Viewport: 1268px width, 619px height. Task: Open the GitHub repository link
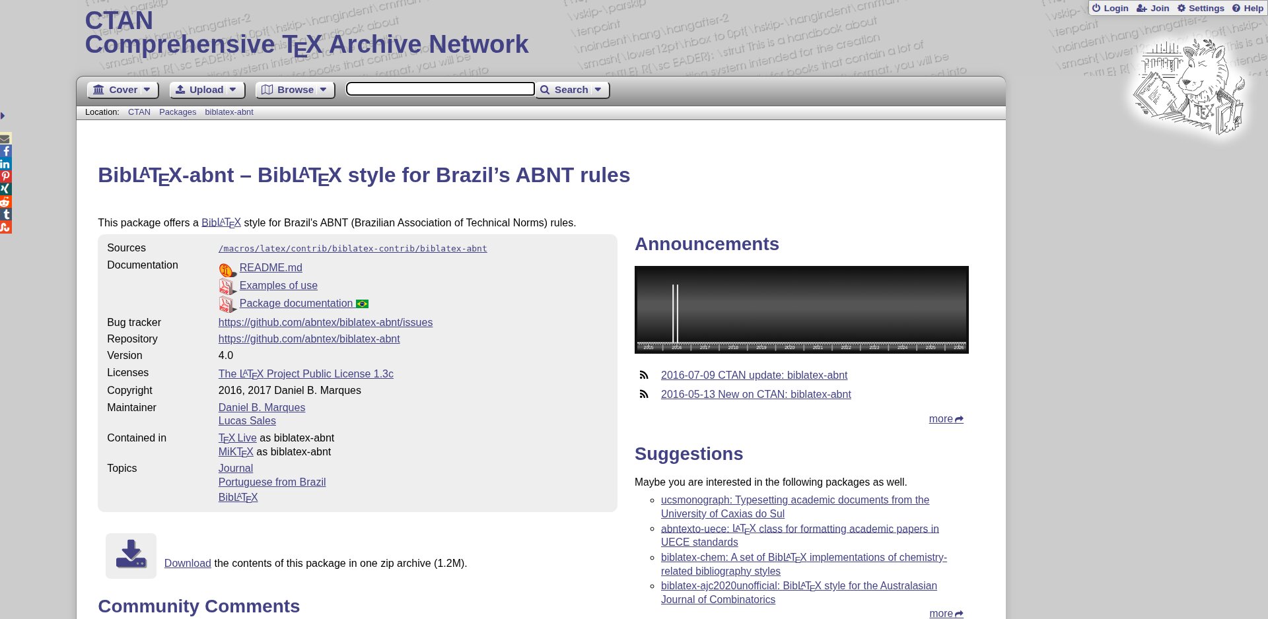pos(309,339)
